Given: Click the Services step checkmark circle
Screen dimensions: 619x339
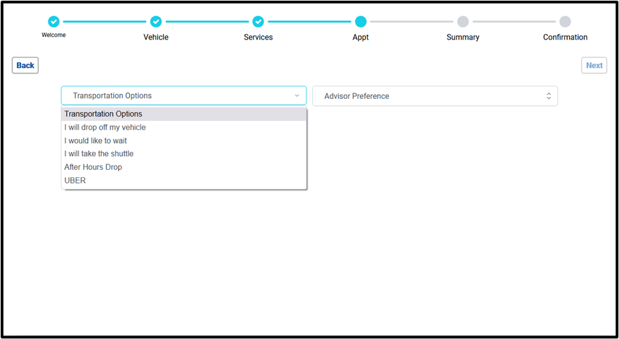Looking at the screenshot, I should pos(258,22).
